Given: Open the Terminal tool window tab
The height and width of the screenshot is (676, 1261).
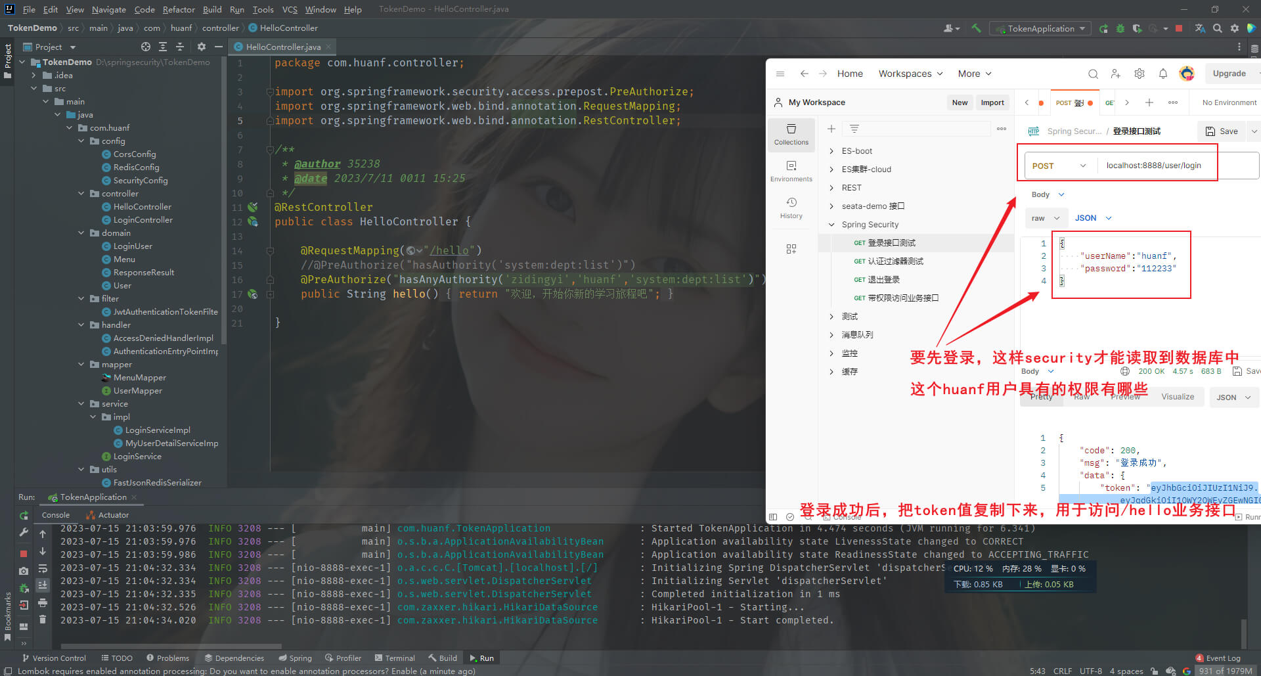Looking at the screenshot, I should point(395,658).
